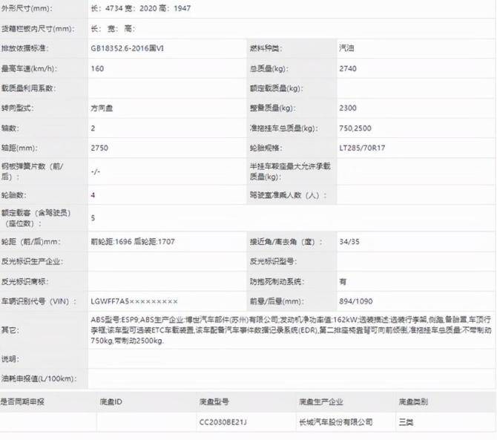Click the 其它 remarks text about ABS型号
This screenshot has height=440, width=497.
291,330
